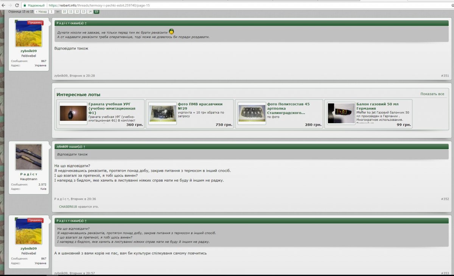Click the helmet smiley emoticon in the quote
The image size is (454, 276).
171,32
